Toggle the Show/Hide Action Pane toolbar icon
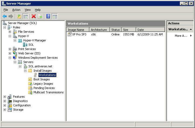This screenshot has width=195, height=128. pyautogui.click(x=55, y=16)
